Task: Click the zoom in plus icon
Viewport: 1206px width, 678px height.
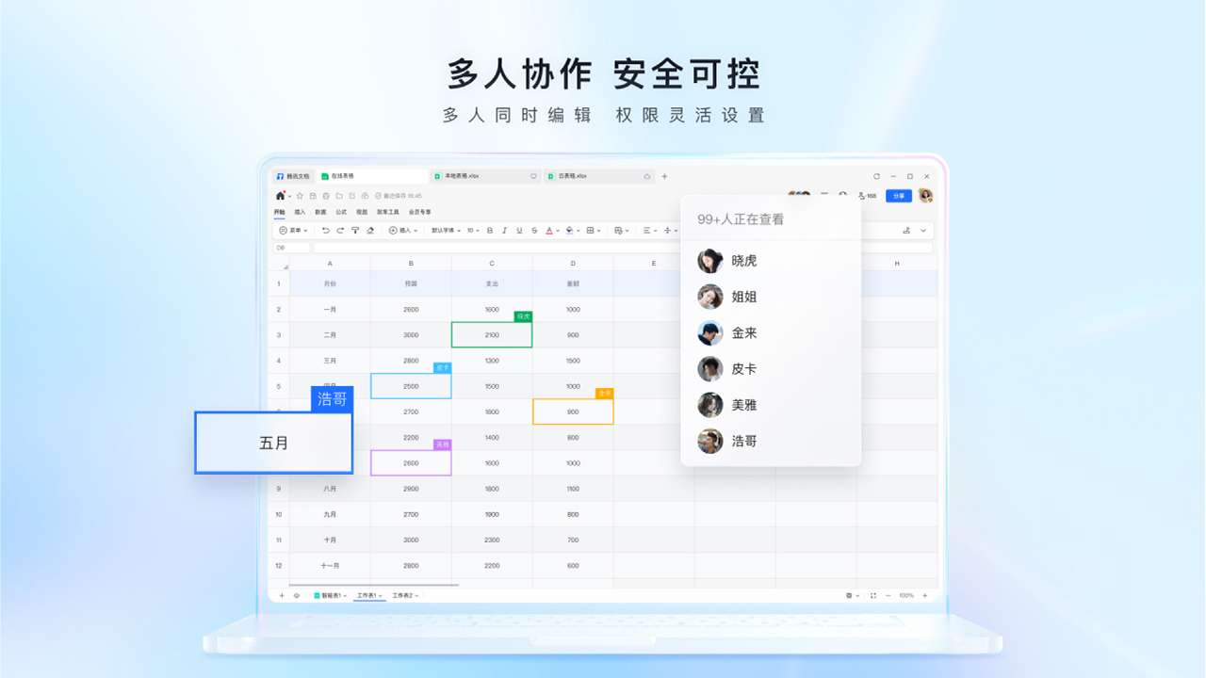Action: click(924, 595)
